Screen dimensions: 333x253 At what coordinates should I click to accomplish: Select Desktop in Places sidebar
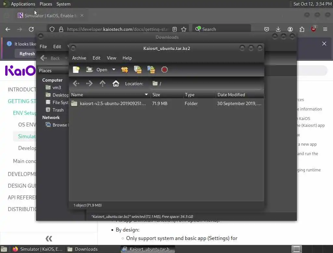(x=57, y=95)
